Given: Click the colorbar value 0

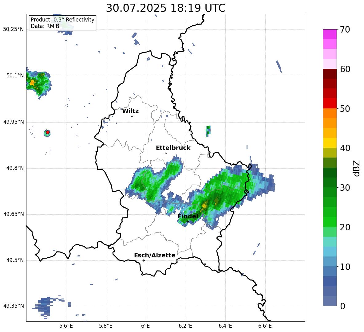Looking at the screenshot, I should tap(342, 306).
